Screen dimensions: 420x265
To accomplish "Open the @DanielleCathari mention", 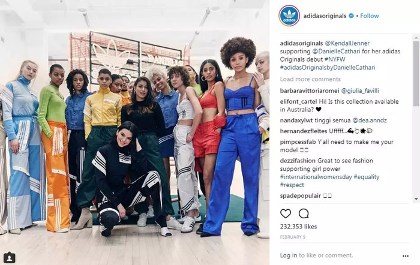I will [336, 51].
